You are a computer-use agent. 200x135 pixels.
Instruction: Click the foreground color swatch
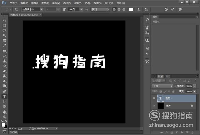coord(3,125)
